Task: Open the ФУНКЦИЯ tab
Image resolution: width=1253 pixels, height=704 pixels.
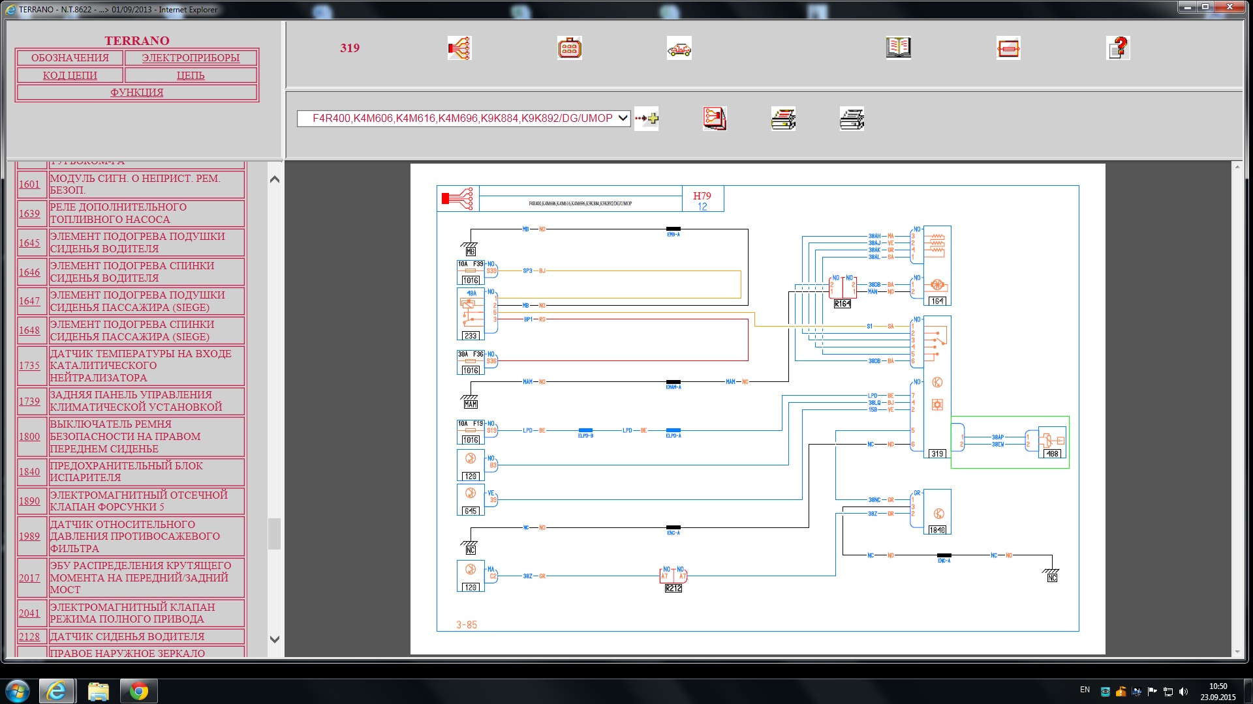Action: click(137, 93)
